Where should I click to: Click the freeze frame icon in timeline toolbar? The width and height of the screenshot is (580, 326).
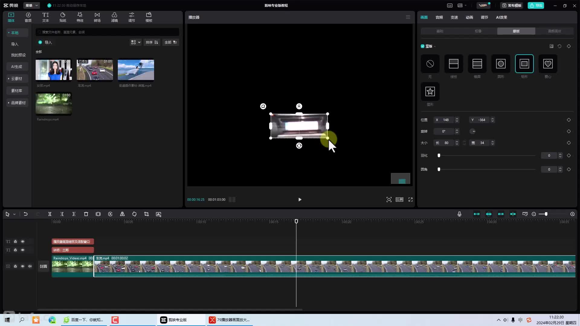pos(98,214)
